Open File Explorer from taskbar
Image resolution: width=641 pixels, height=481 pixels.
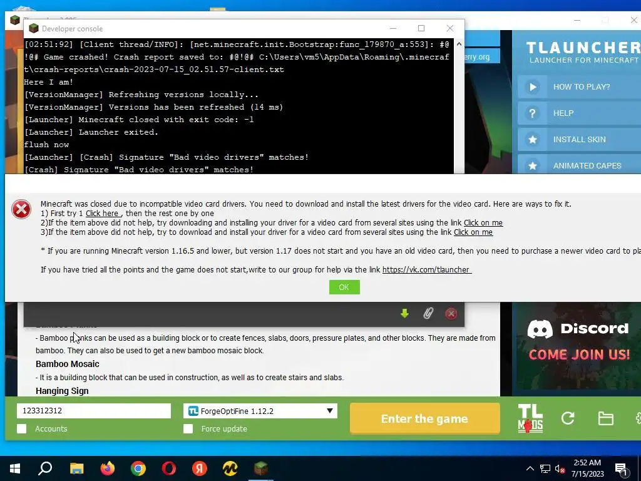pyautogui.click(x=76, y=468)
